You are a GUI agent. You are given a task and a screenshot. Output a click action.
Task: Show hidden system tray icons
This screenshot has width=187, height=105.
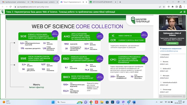click(x=157, y=102)
